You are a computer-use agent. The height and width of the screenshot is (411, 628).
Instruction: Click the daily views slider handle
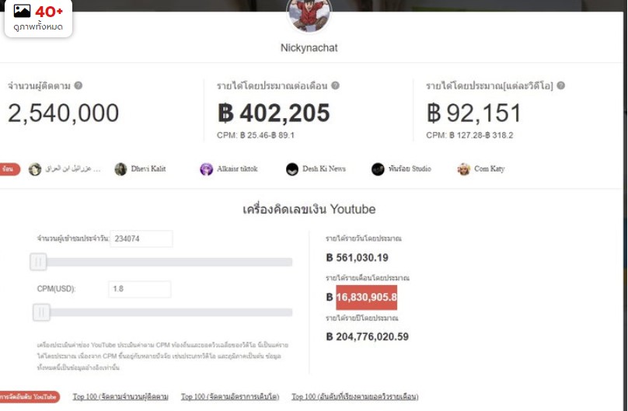coord(39,263)
